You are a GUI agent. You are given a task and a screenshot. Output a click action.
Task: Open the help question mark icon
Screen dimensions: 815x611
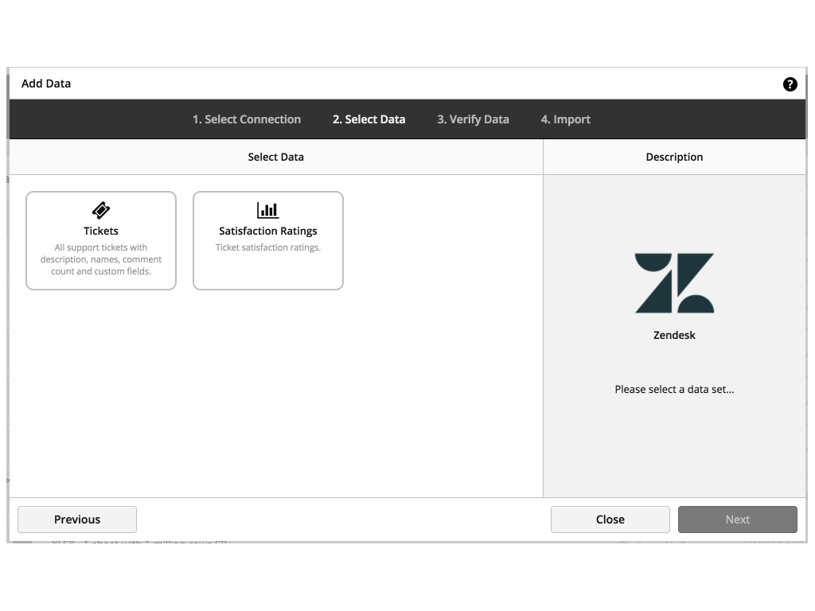pos(790,84)
